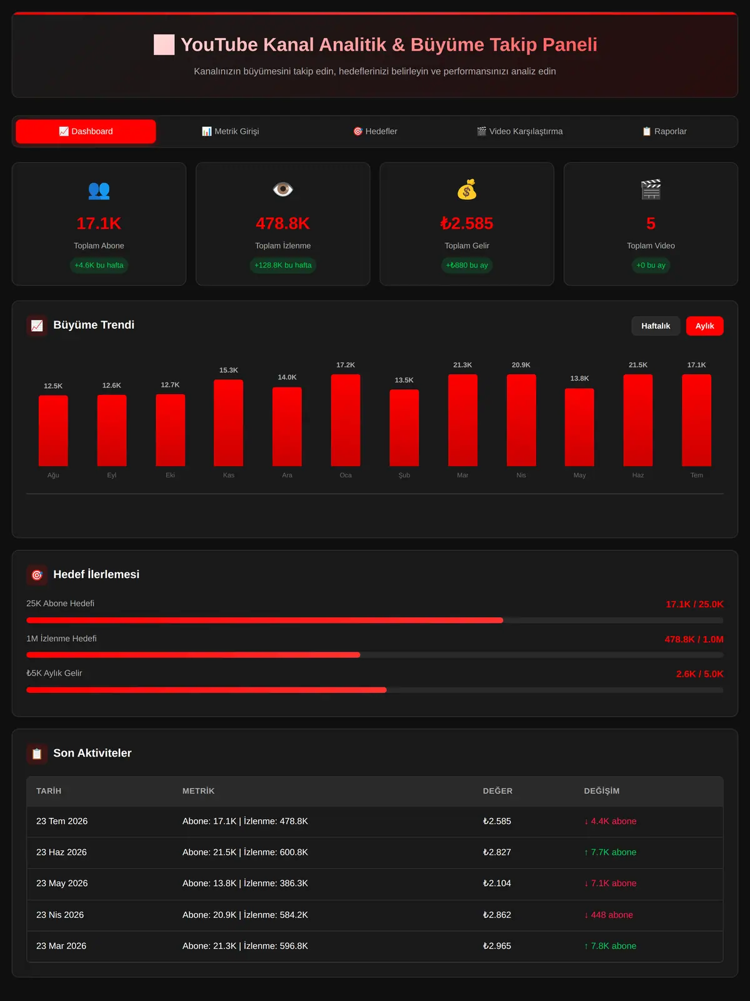Click the Haz bar showing 21.5K
This screenshot has height=1001, width=750.
[x=638, y=420]
